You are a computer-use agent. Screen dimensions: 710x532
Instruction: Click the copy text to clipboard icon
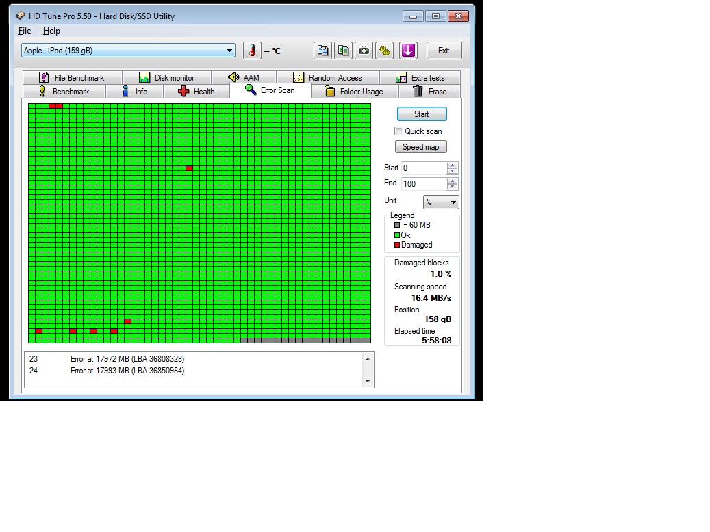(x=323, y=51)
